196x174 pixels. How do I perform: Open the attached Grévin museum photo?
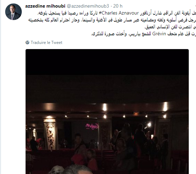107,111
